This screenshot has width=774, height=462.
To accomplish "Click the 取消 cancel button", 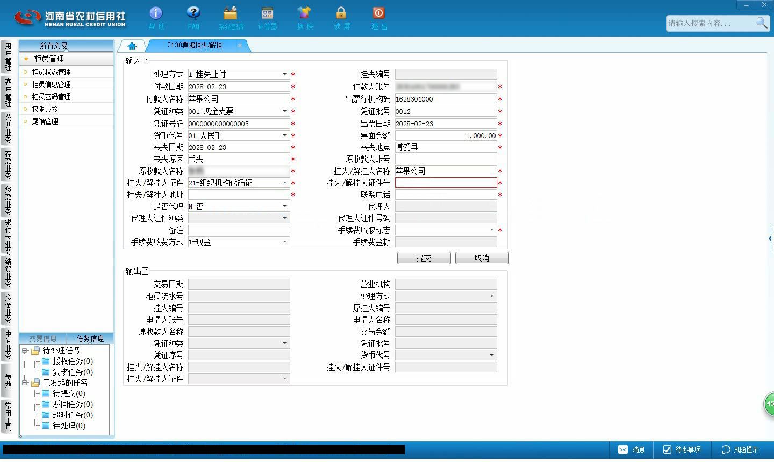I will click(x=482, y=258).
